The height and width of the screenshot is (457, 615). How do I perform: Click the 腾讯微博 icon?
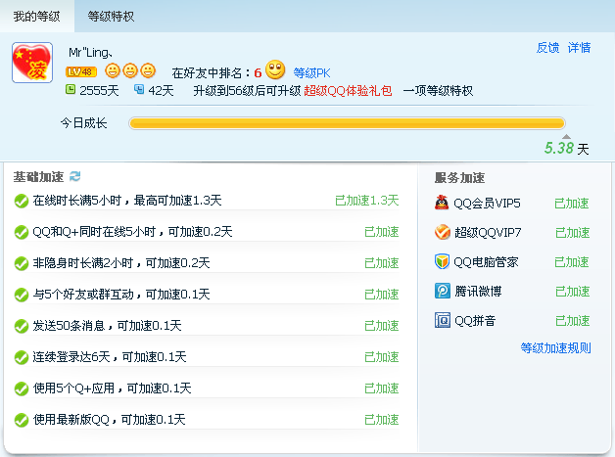tap(442, 291)
